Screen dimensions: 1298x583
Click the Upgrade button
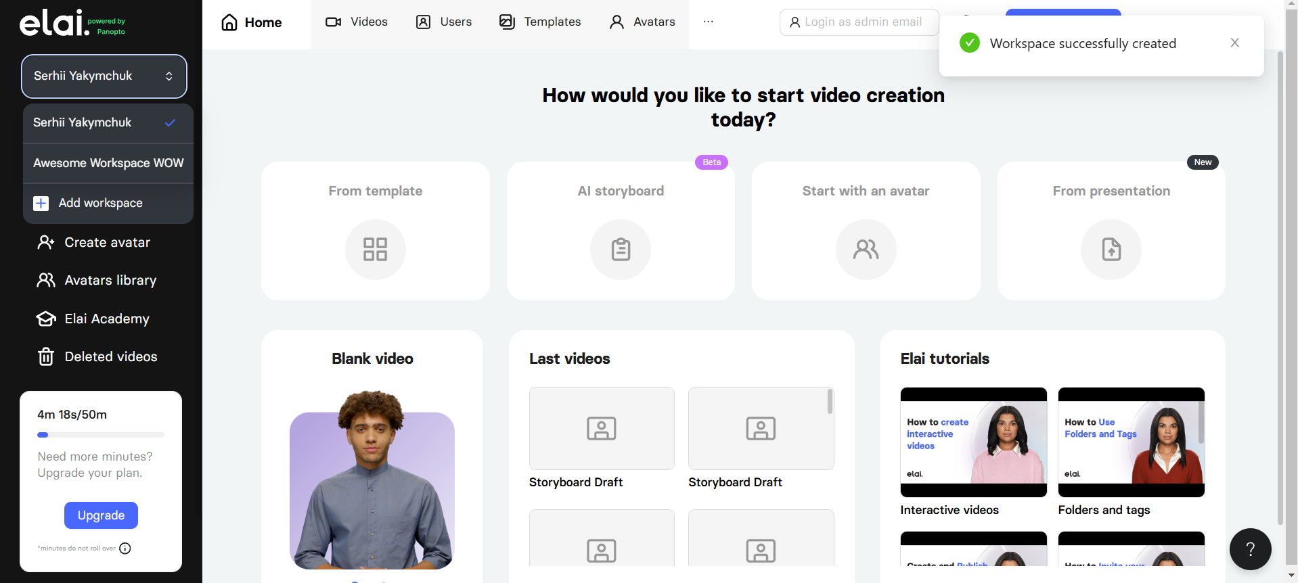[x=101, y=515]
